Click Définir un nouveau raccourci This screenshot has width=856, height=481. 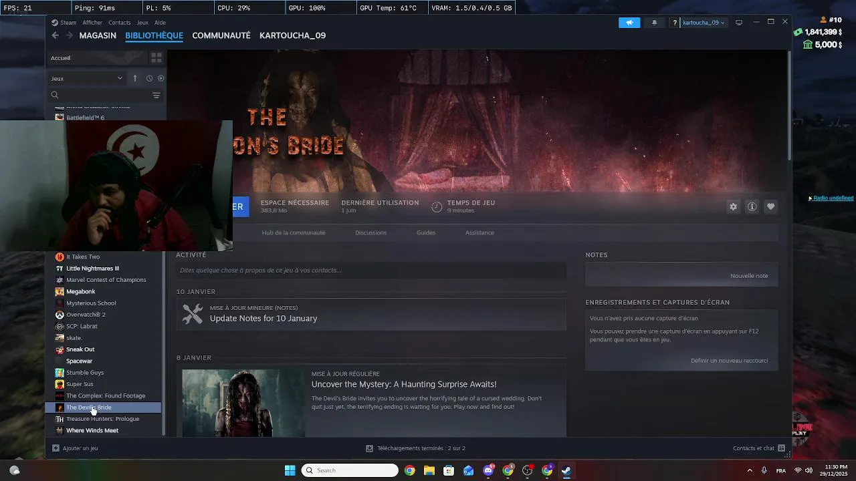coord(730,361)
